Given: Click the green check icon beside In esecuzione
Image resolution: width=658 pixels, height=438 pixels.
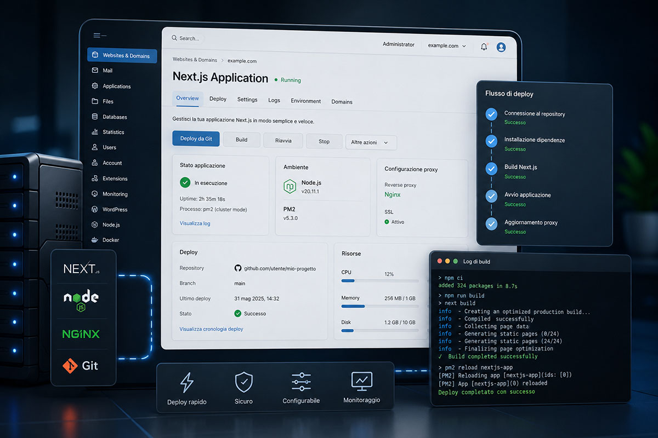Looking at the screenshot, I should coord(185,182).
